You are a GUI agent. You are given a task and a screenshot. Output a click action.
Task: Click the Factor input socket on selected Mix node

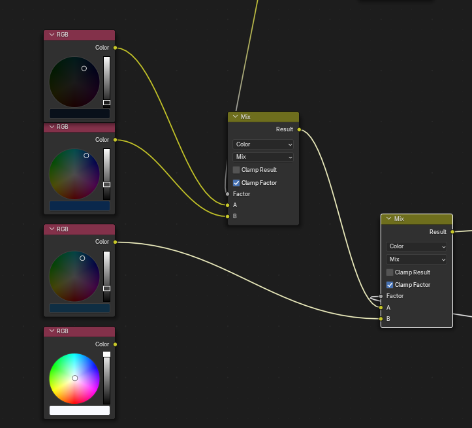pyautogui.click(x=381, y=297)
